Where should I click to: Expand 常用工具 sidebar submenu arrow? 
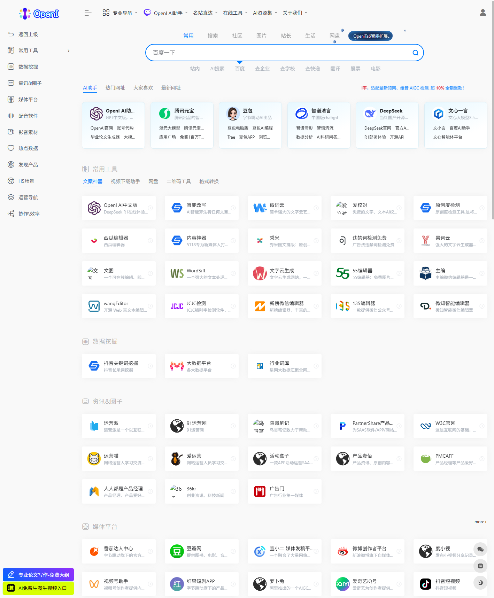point(69,51)
